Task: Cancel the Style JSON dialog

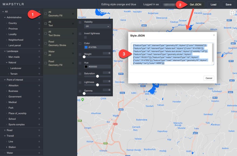Action: [x=209, y=78]
